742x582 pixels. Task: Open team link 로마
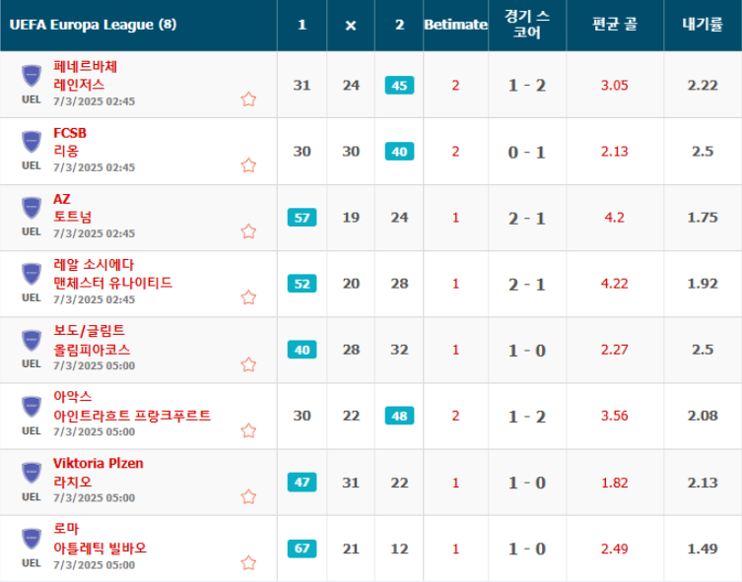[66, 529]
